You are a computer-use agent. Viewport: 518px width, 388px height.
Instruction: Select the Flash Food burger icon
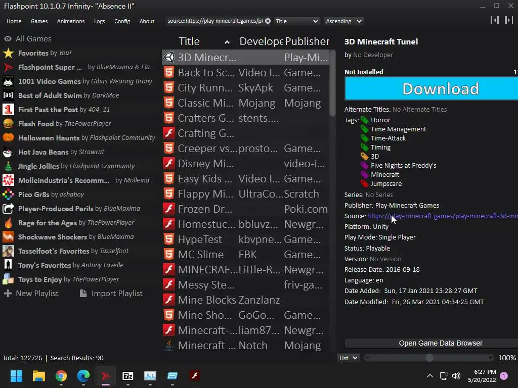pyautogui.click(x=8, y=124)
